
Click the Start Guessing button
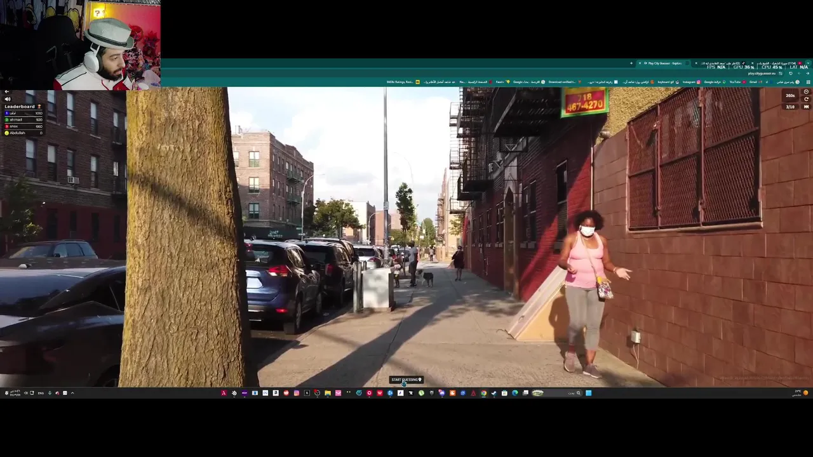pos(406,380)
